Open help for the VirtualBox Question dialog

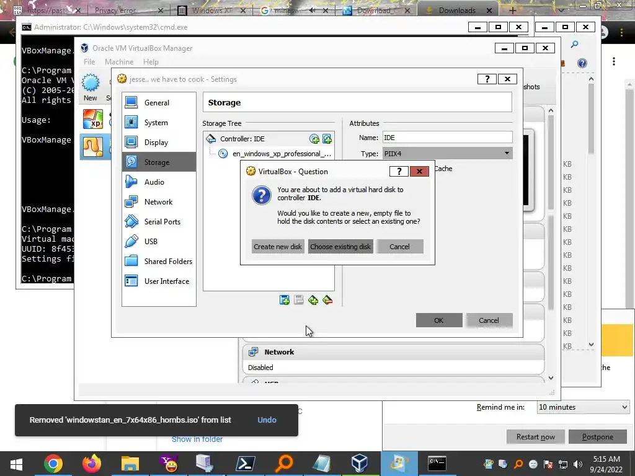[399, 171]
